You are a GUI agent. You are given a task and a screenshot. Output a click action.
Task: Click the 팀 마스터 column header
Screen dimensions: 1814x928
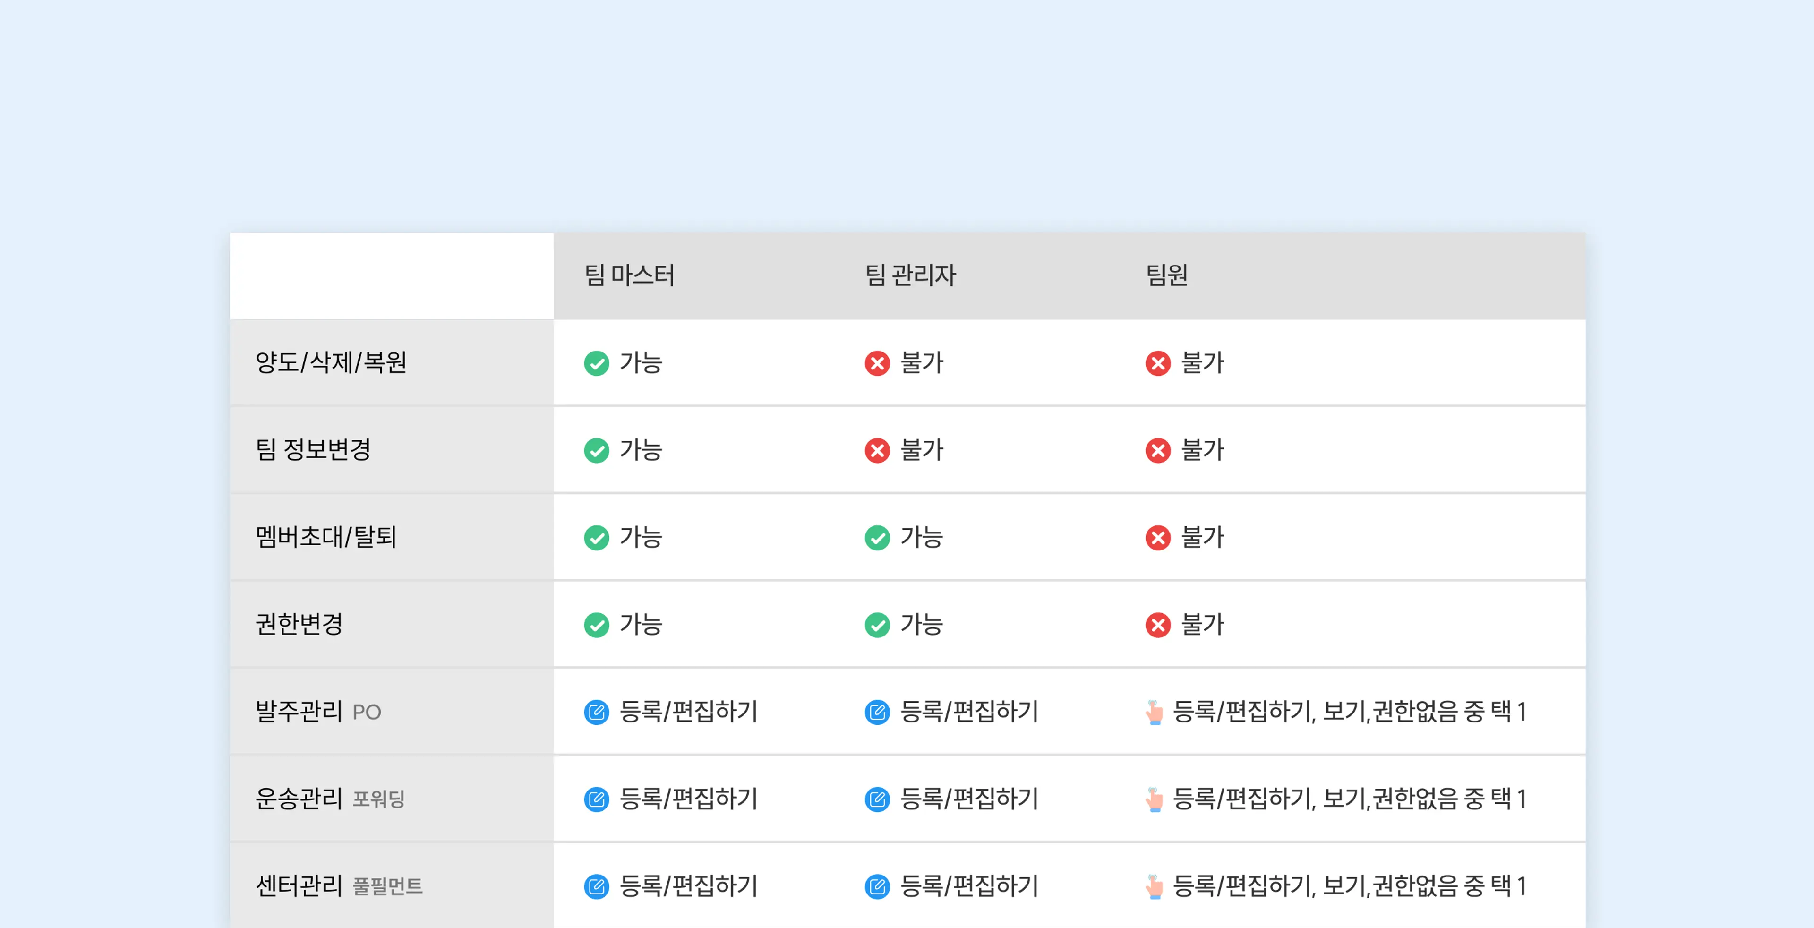[630, 275]
